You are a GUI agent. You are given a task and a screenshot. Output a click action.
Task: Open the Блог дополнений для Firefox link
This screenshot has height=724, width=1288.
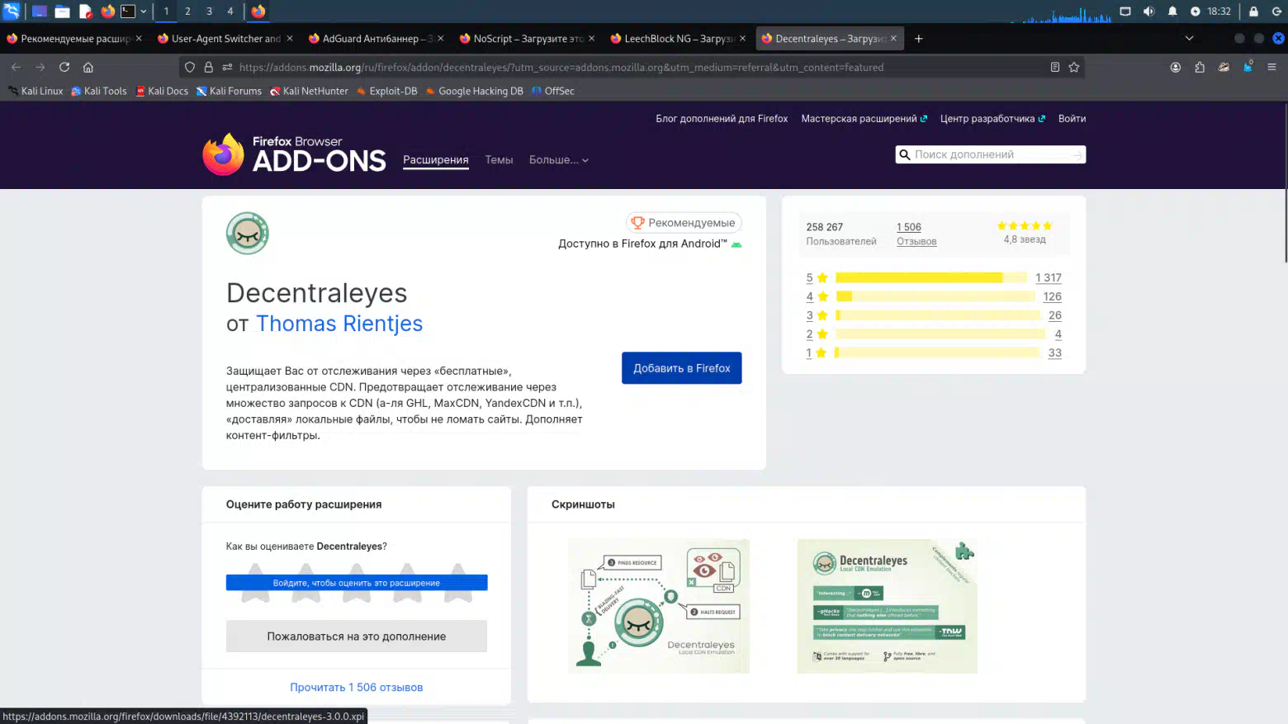tap(722, 118)
